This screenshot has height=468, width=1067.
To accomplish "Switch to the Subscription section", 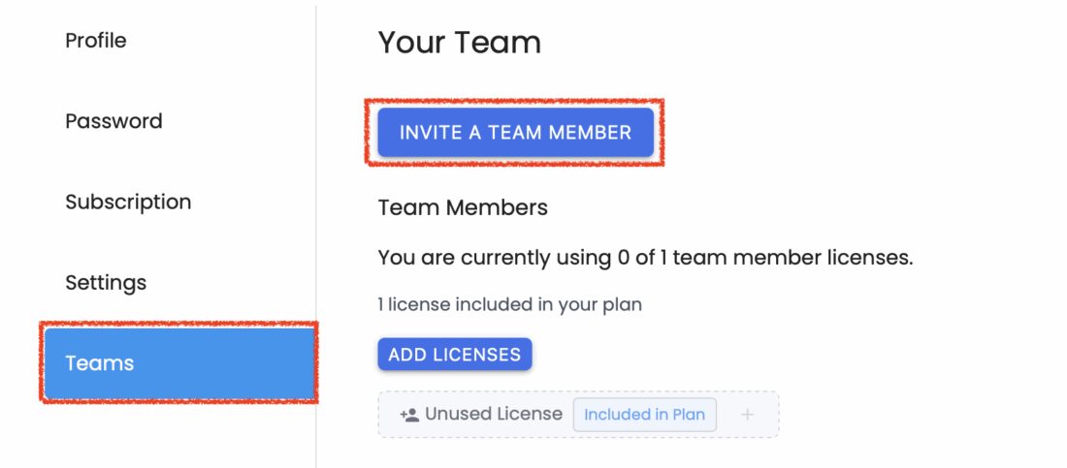I will 128,202.
